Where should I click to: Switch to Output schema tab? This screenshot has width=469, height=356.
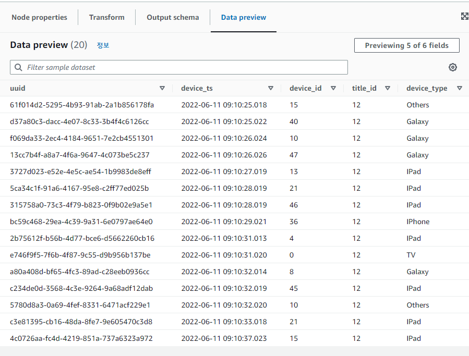tap(173, 17)
